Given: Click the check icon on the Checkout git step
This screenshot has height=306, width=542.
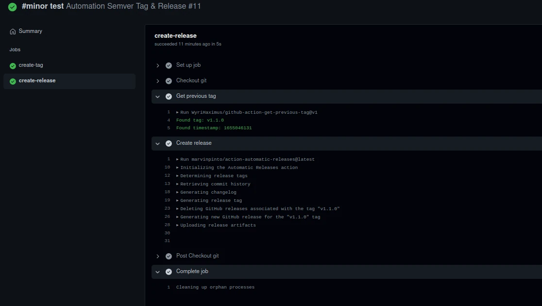Looking at the screenshot, I should 169,80.
